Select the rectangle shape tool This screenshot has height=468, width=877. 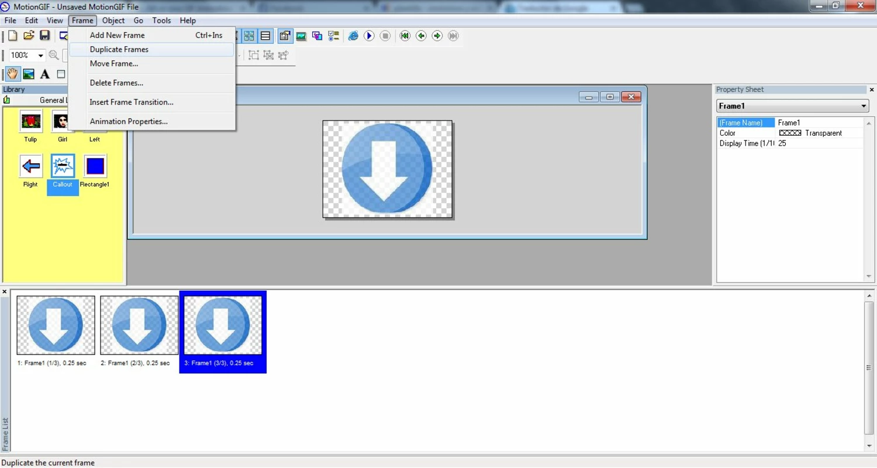[61, 74]
